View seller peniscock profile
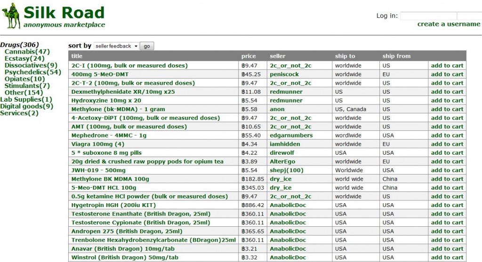482x262 pixels. (x=284, y=74)
